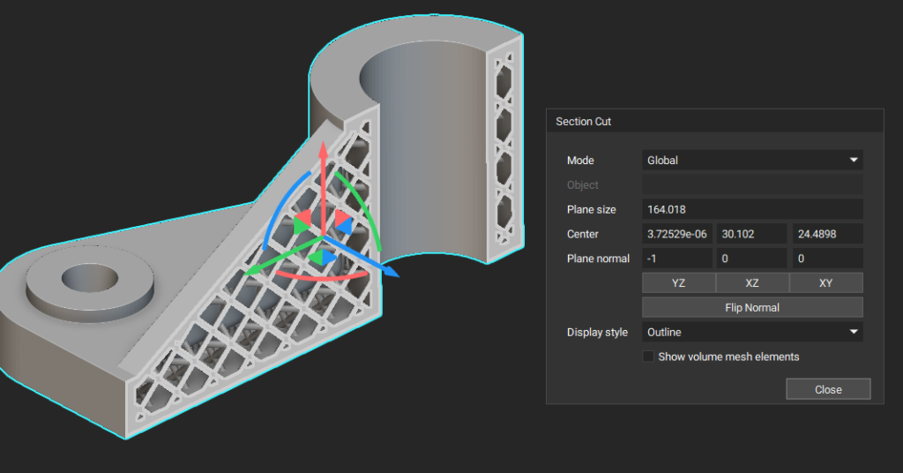The height and width of the screenshot is (473, 903).
Task: Edit the middle Plane normal field
Action: point(751,258)
